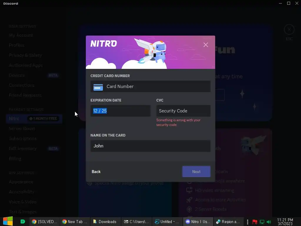Open Friend Requests settings
The image size is (301, 226).
click(25, 95)
